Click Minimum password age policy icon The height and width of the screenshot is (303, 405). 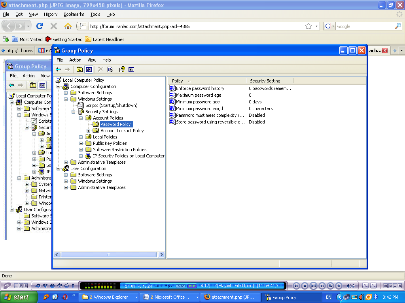click(172, 102)
